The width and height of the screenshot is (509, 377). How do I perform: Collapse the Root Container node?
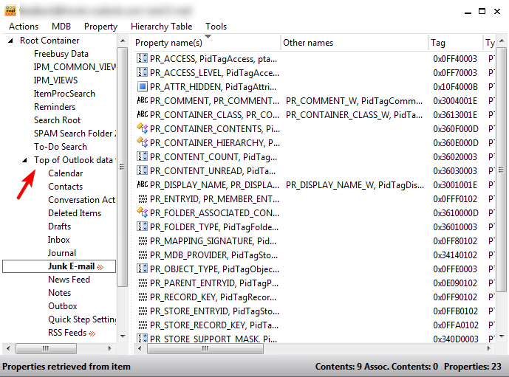[11, 41]
